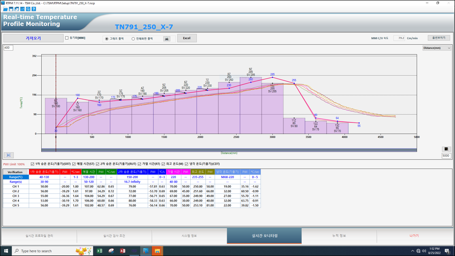Click the red 1차 승온 온도(기울기) column header
Viewport: 455px width, 256px height.
[44, 172]
